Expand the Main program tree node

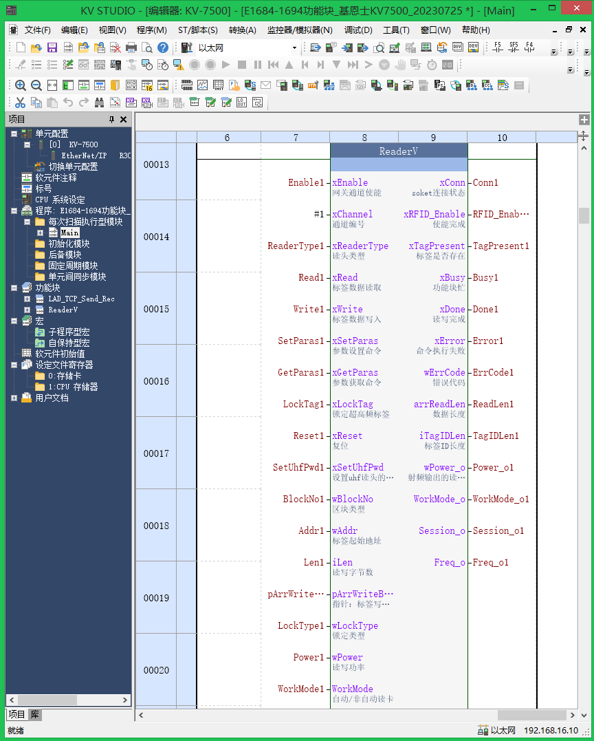41,233
